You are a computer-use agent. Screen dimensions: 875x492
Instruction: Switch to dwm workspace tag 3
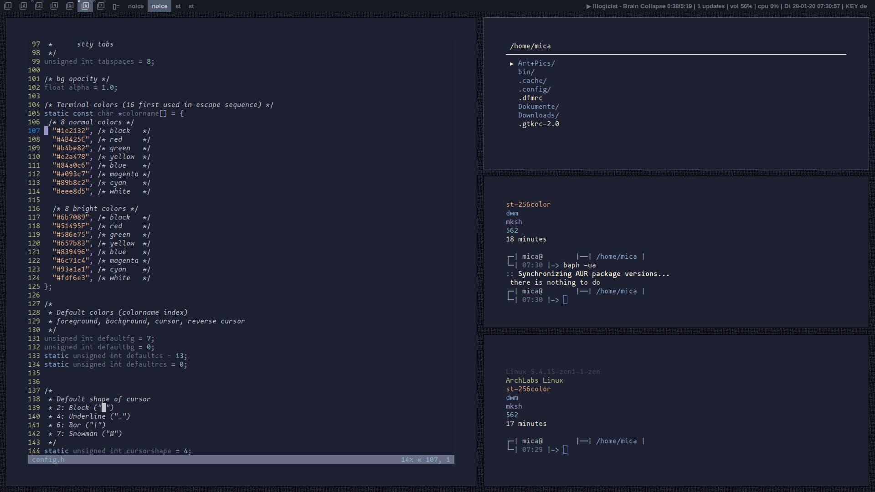coord(39,6)
